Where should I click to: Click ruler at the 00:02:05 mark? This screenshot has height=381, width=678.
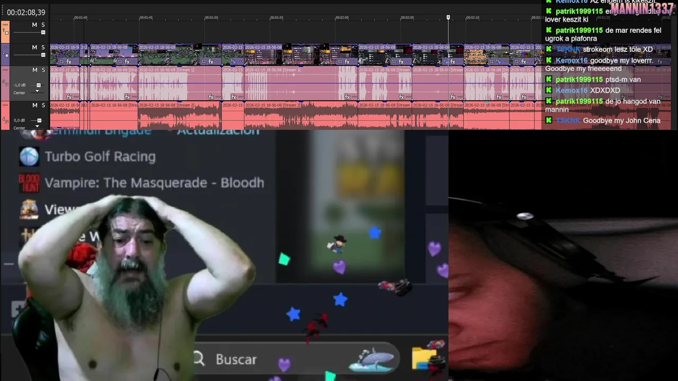click(407, 17)
